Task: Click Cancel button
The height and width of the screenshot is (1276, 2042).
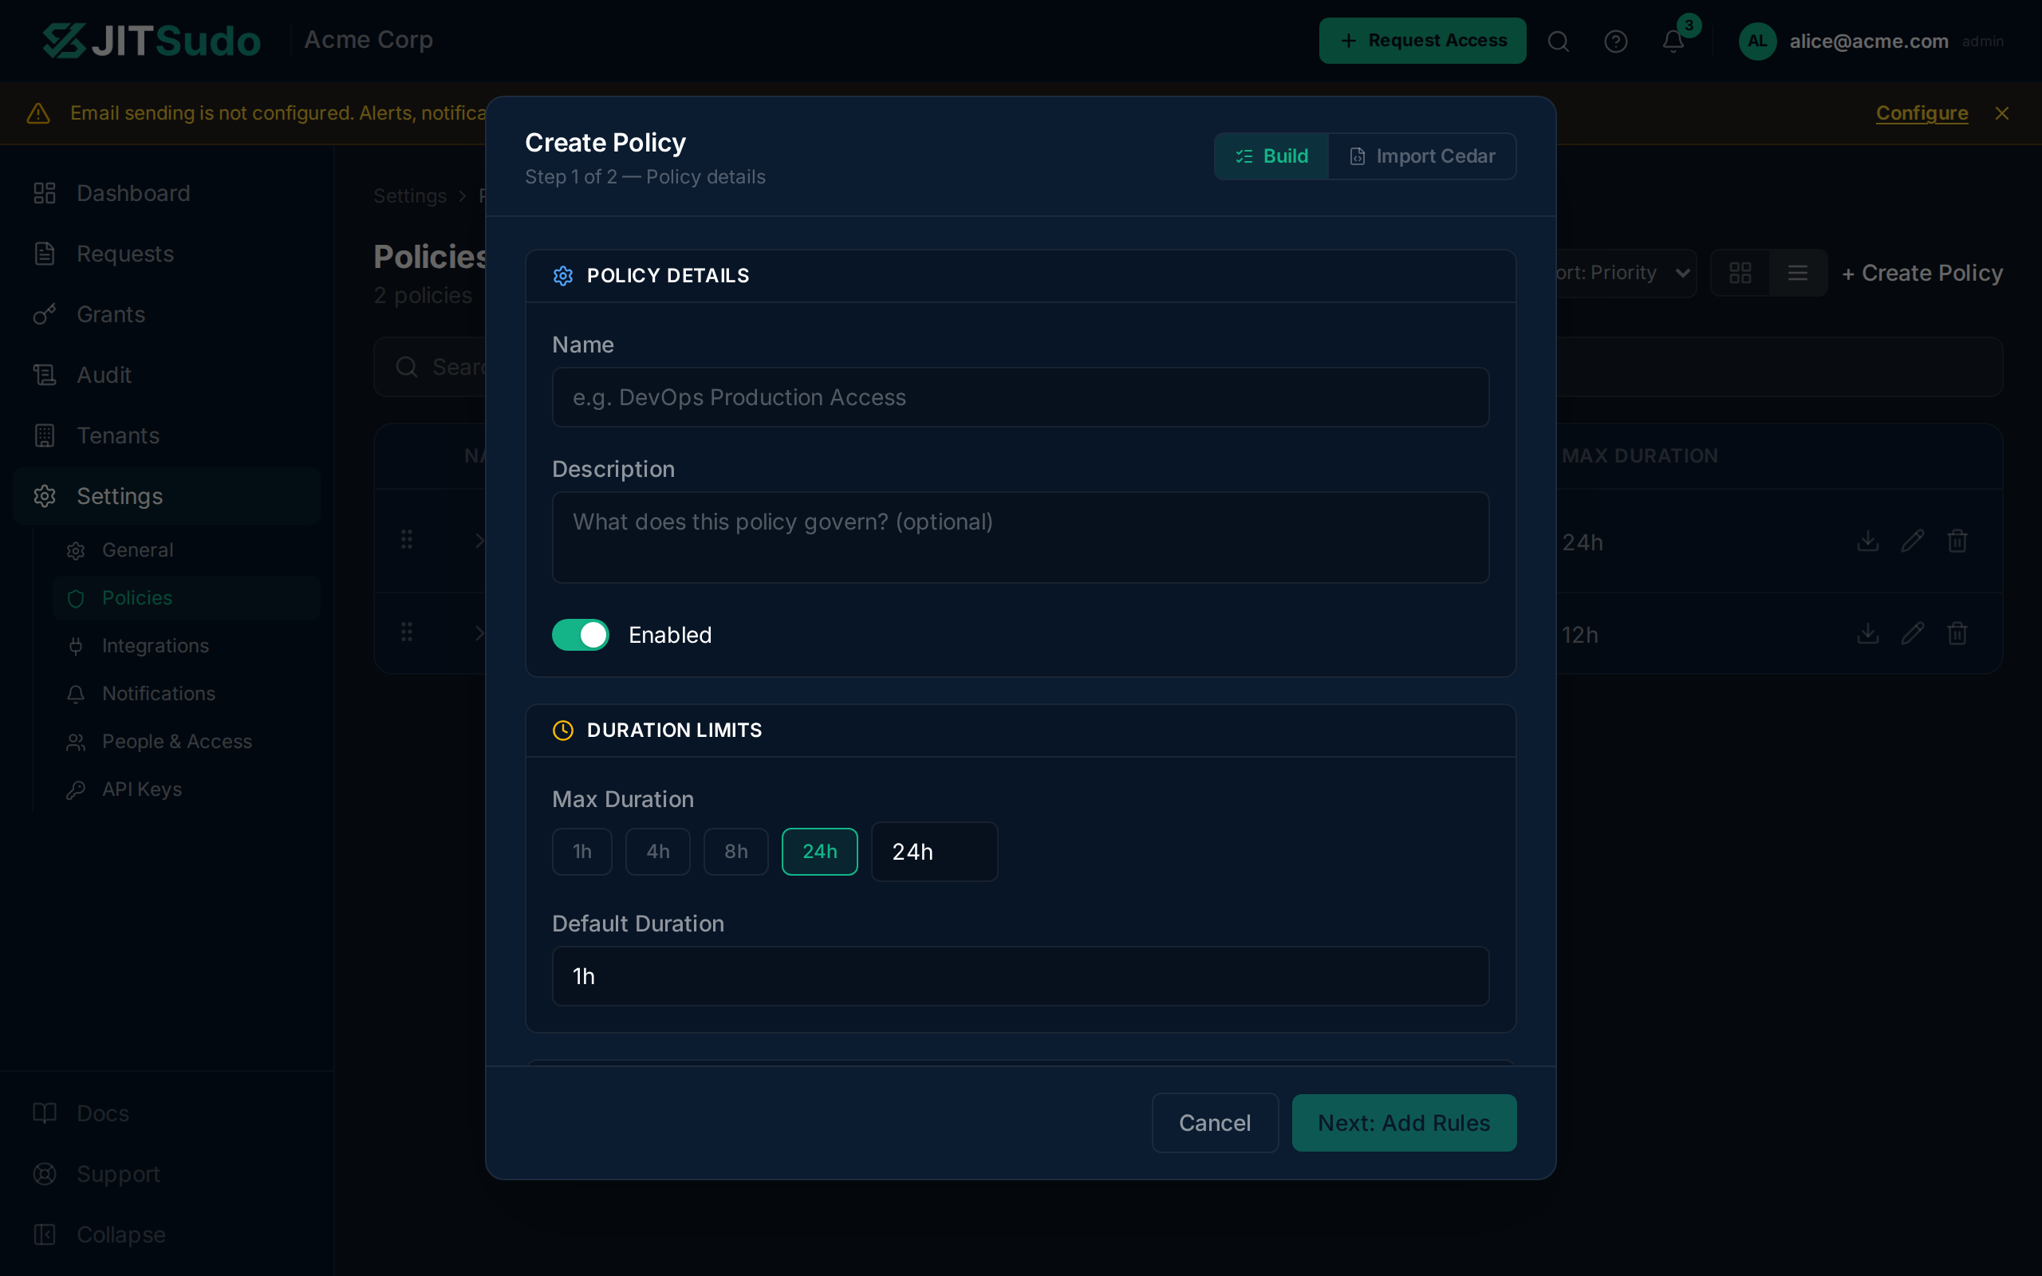Action: [1214, 1123]
